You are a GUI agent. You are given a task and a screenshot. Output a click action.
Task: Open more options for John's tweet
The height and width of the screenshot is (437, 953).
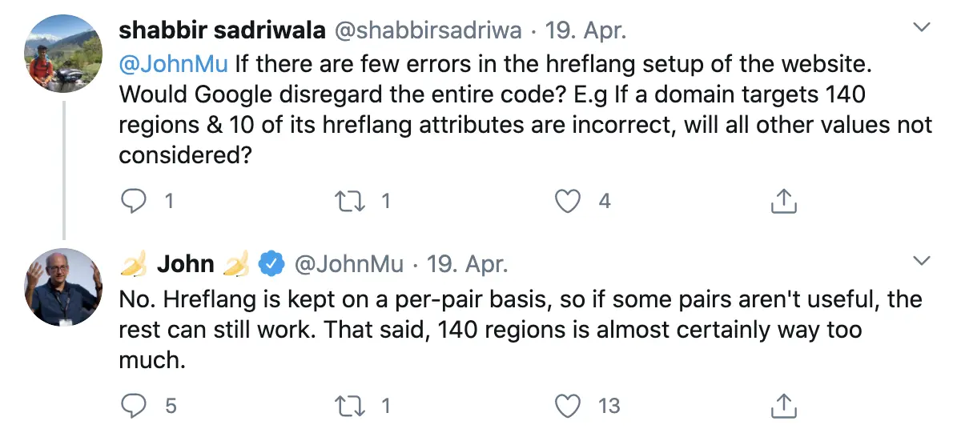tap(922, 261)
